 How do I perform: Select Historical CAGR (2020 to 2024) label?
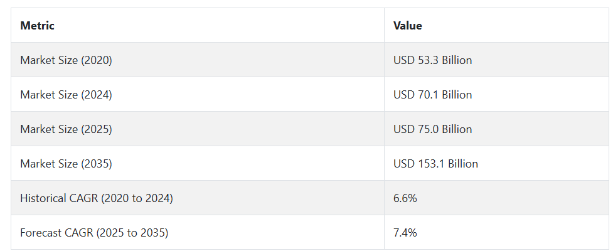point(97,198)
